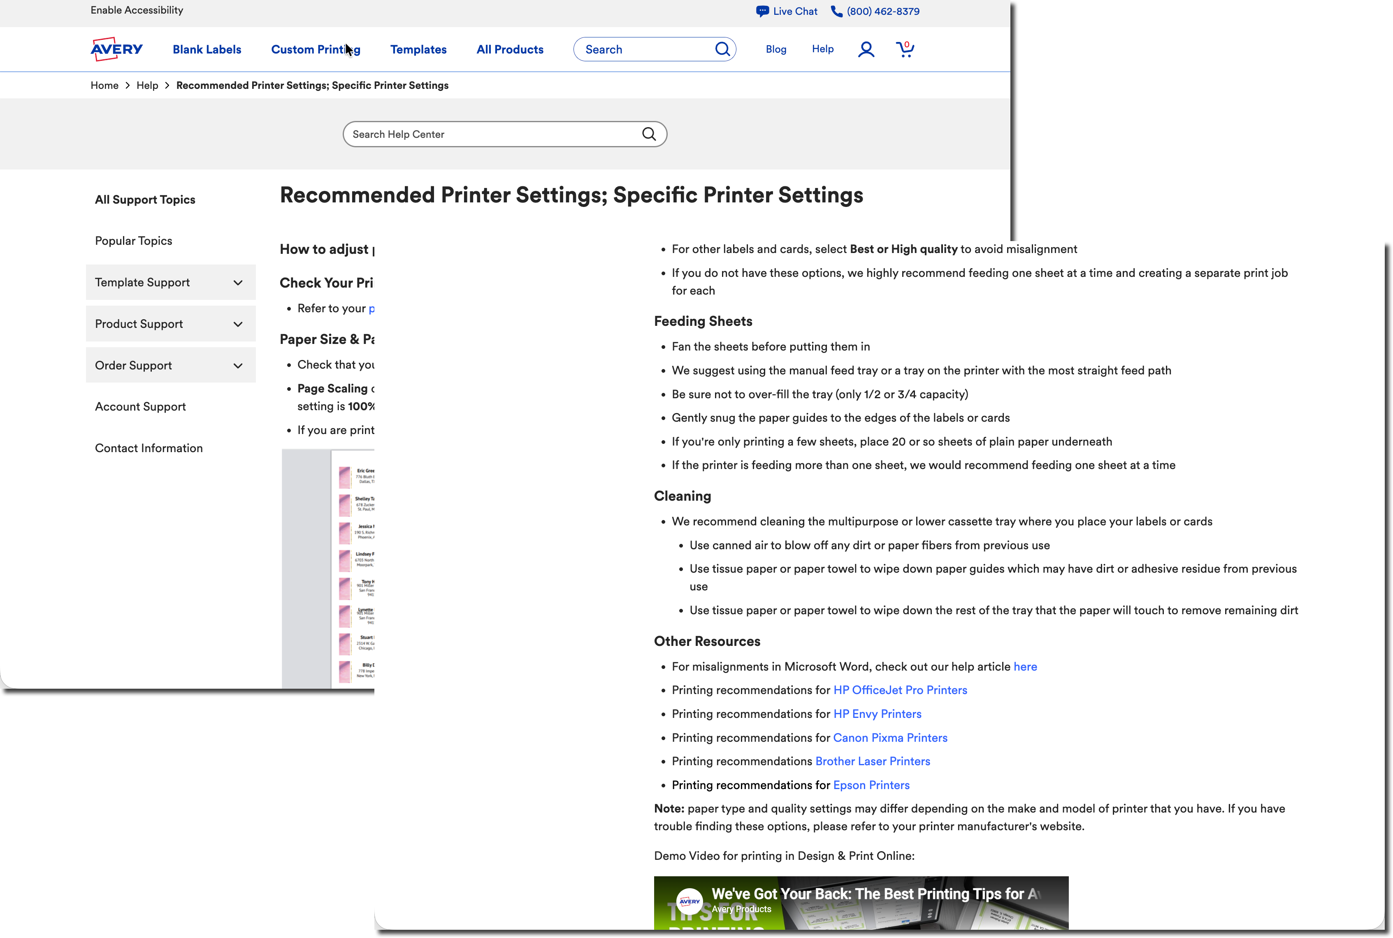Expand the Template Support section
Image resolution: width=1393 pixels, height=938 pixels.
click(x=171, y=282)
